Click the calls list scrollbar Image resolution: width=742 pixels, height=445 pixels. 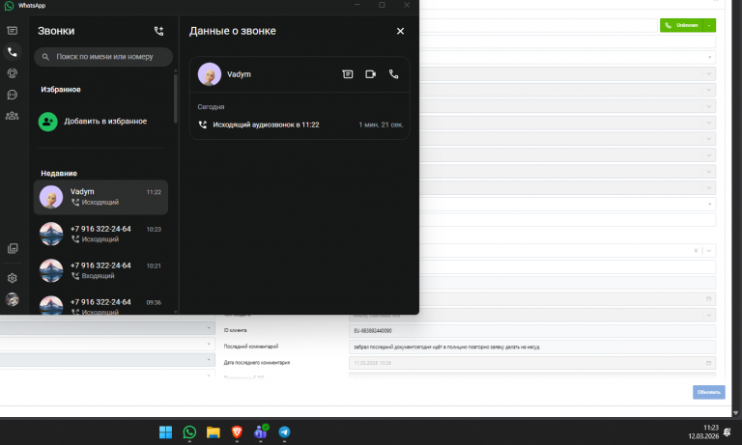(x=176, y=98)
